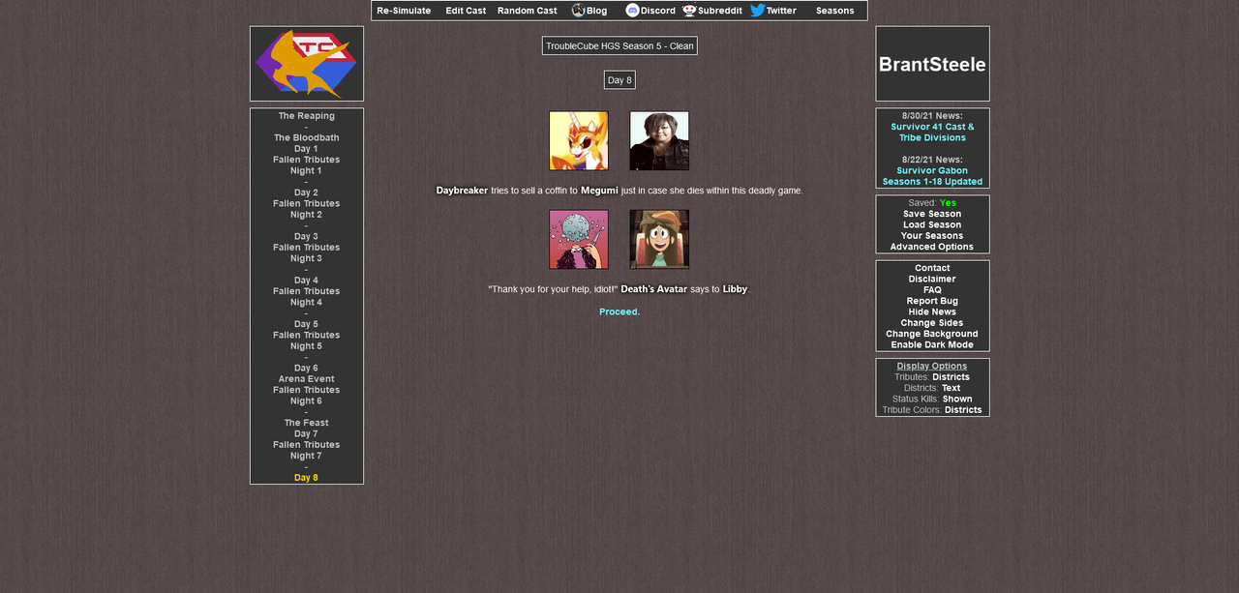The image size is (1239, 593).
Task: Select Random Cast in top bar
Action: [528, 11]
